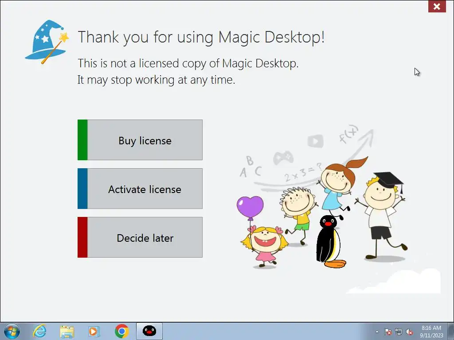Select Magic Desktop penguin taskbar icon
The image size is (454, 340).
click(x=149, y=331)
